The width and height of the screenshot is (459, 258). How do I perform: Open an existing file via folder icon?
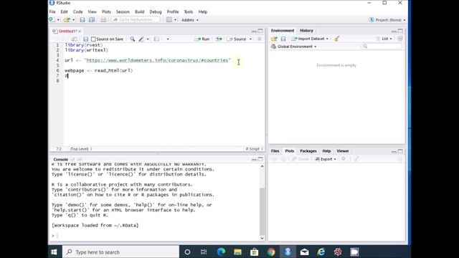[67, 19]
